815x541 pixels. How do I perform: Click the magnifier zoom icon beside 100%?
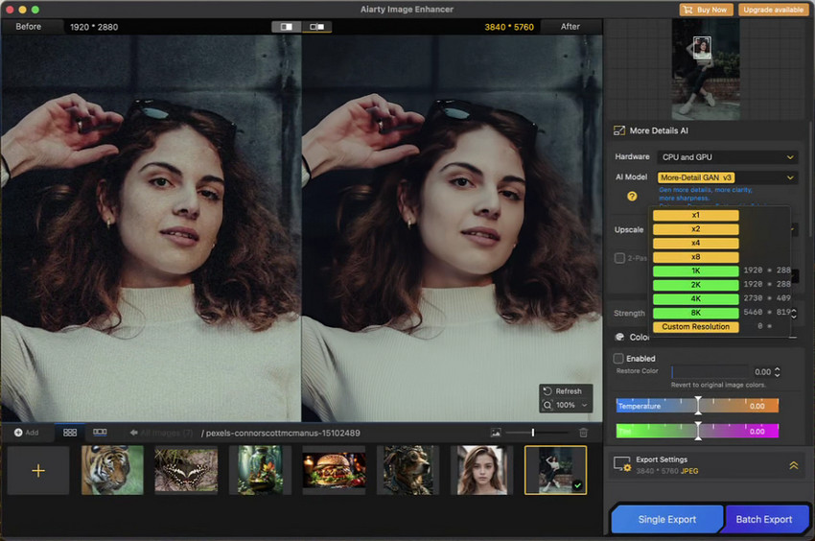(x=547, y=405)
